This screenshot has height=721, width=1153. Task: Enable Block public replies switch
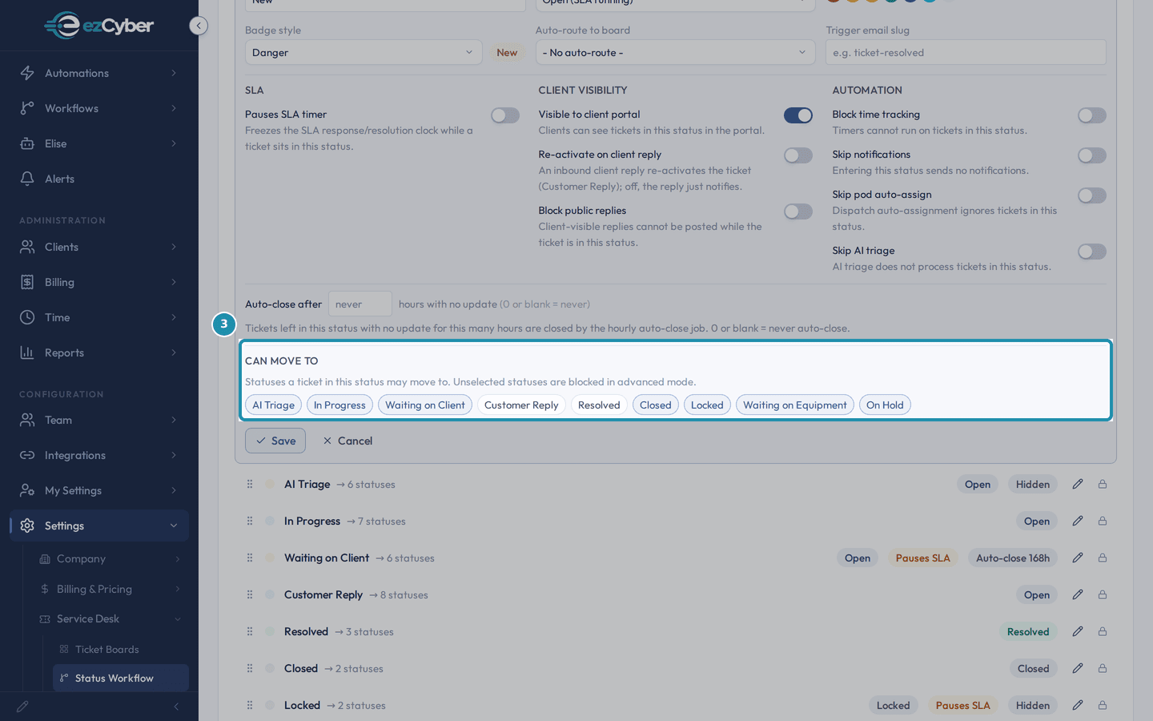pyautogui.click(x=798, y=211)
